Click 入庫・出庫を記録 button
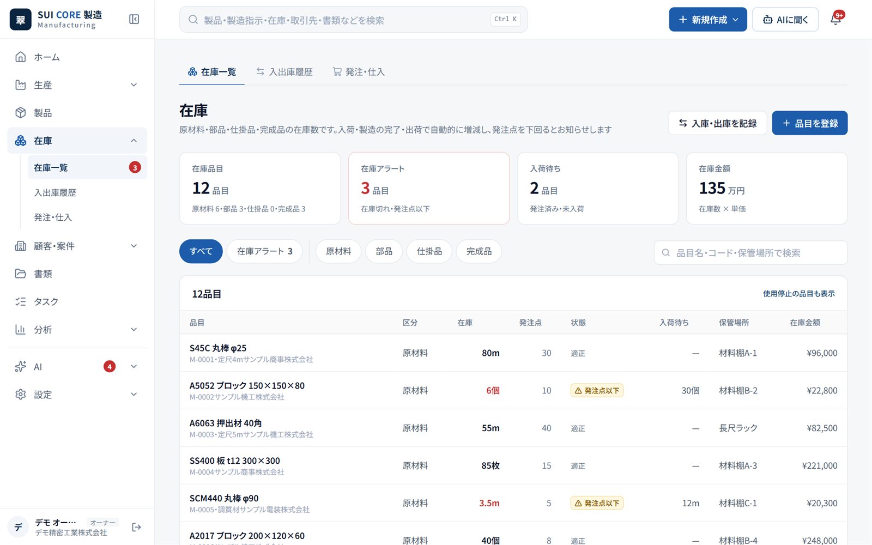The width and height of the screenshot is (872, 545). click(x=717, y=123)
